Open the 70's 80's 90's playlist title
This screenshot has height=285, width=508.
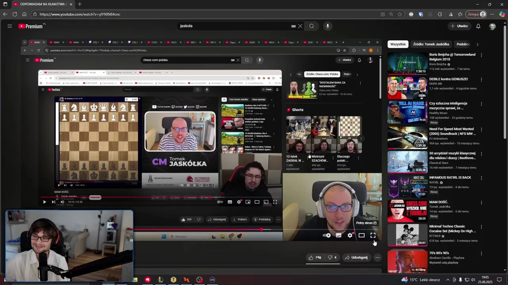coord(439,253)
